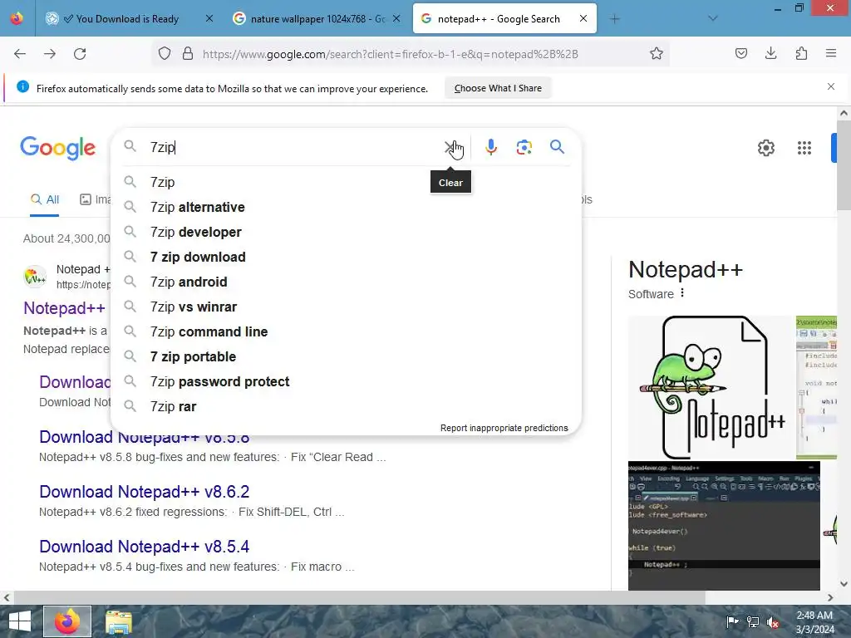This screenshot has width=851, height=638.
Task: Open the Firefox downloads panel
Action: coord(770,53)
